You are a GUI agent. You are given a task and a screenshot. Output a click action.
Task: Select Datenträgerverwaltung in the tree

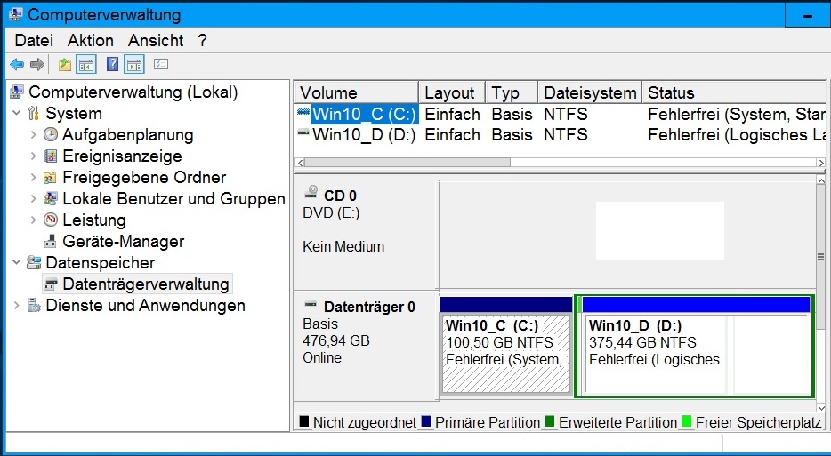146,284
